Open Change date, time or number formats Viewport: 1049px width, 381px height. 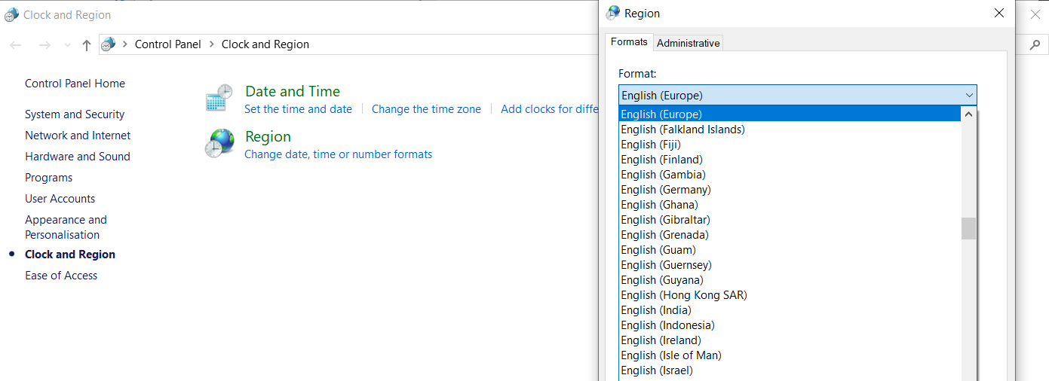point(338,154)
